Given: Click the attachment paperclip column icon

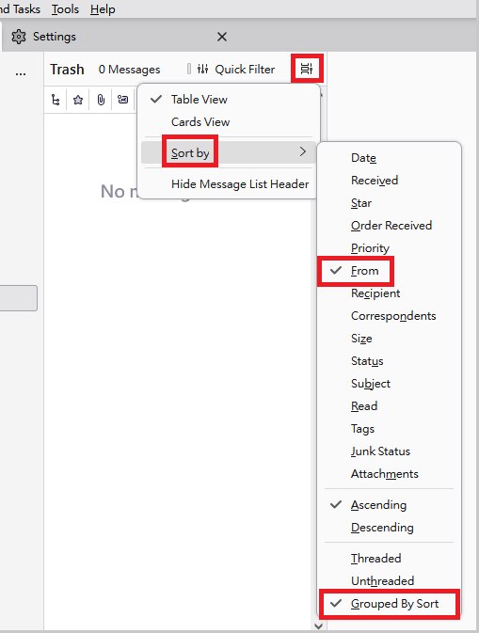Looking at the screenshot, I should coord(101,100).
